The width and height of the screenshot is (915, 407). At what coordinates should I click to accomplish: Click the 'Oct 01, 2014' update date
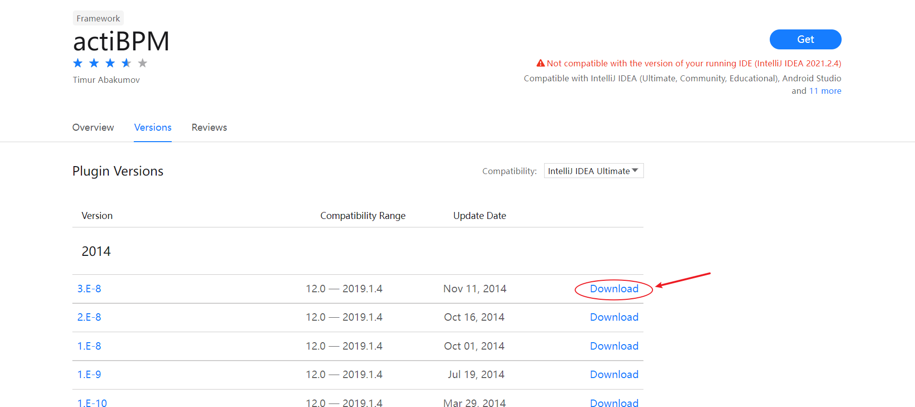tap(474, 346)
